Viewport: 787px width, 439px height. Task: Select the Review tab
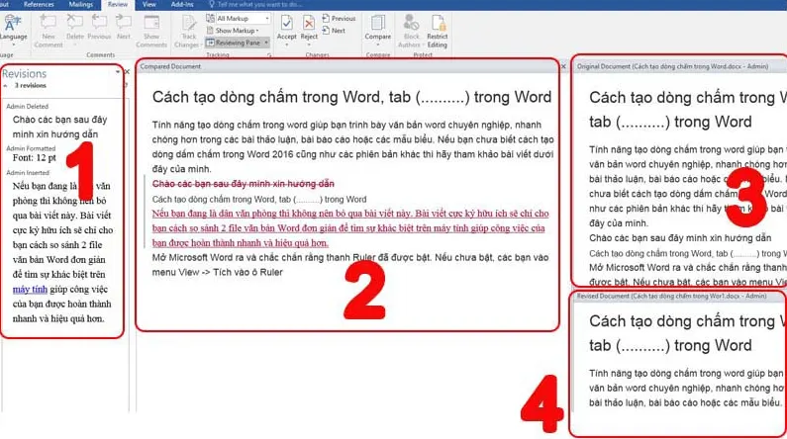pos(118,5)
